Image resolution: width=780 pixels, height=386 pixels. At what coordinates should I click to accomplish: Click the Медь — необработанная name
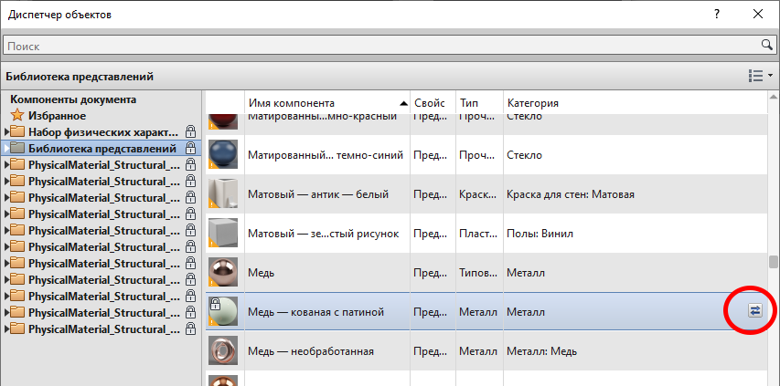310,351
